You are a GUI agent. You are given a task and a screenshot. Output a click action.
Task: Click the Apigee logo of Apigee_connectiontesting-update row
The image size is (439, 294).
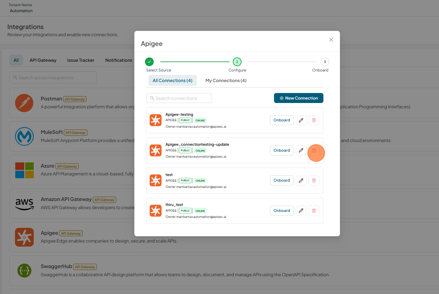coord(156,150)
